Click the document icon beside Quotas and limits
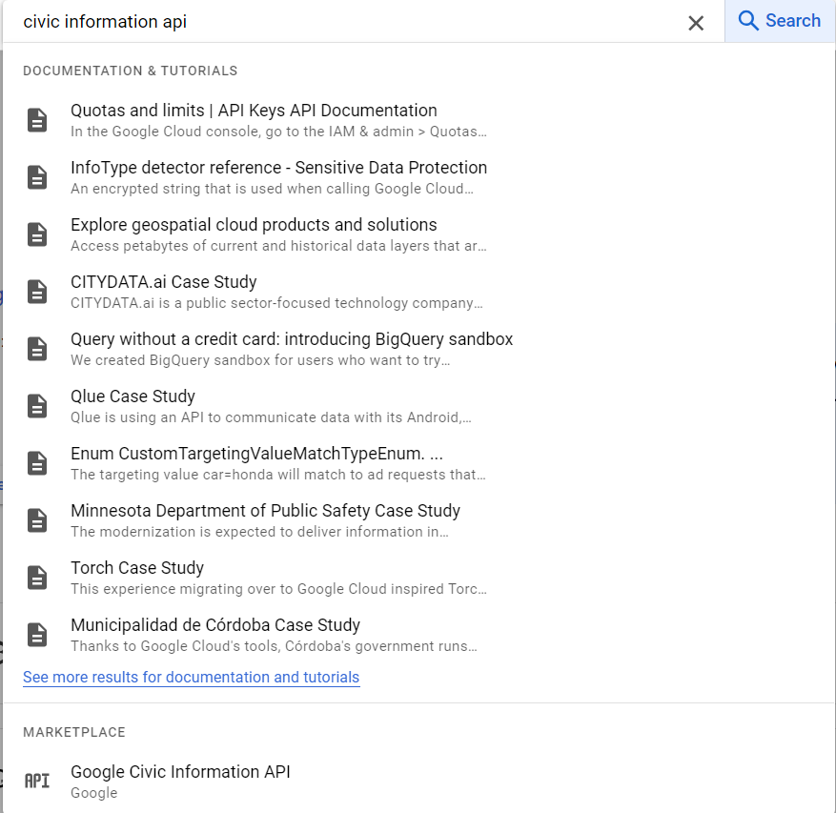 tap(37, 120)
